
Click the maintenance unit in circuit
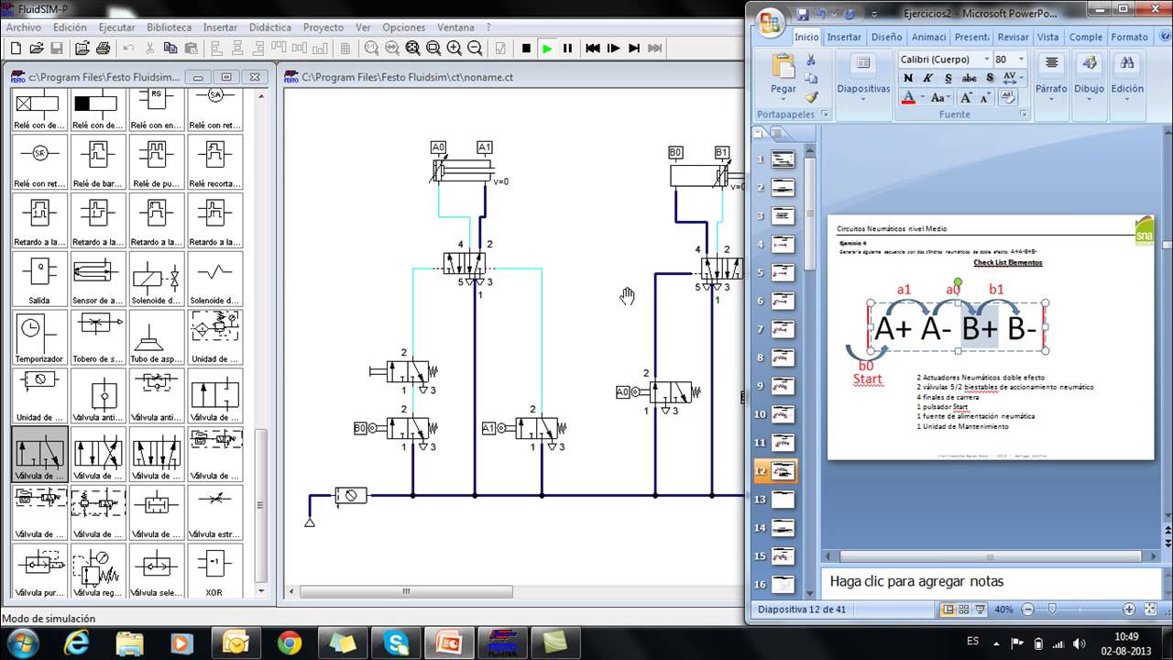tap(351, 496)
